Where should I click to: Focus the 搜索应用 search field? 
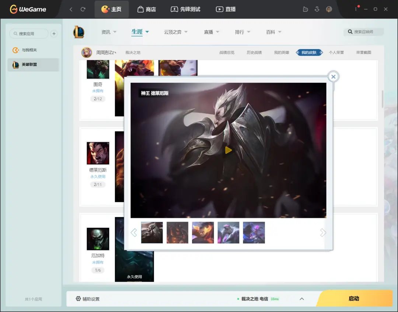point(29,34)
